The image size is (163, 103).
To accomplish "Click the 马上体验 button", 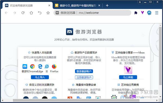I will click(128, 77).
